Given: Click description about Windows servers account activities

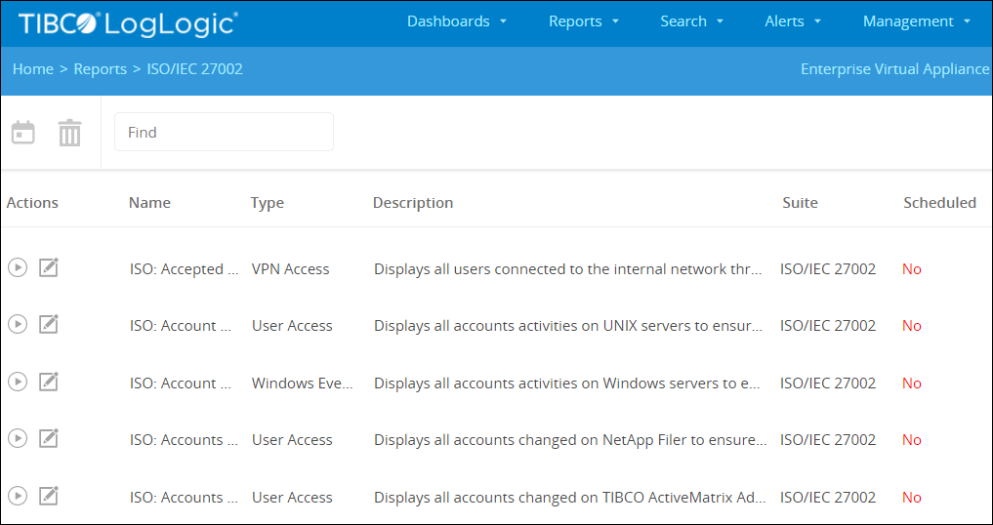Looking at the screenshot, I should 568,384.
